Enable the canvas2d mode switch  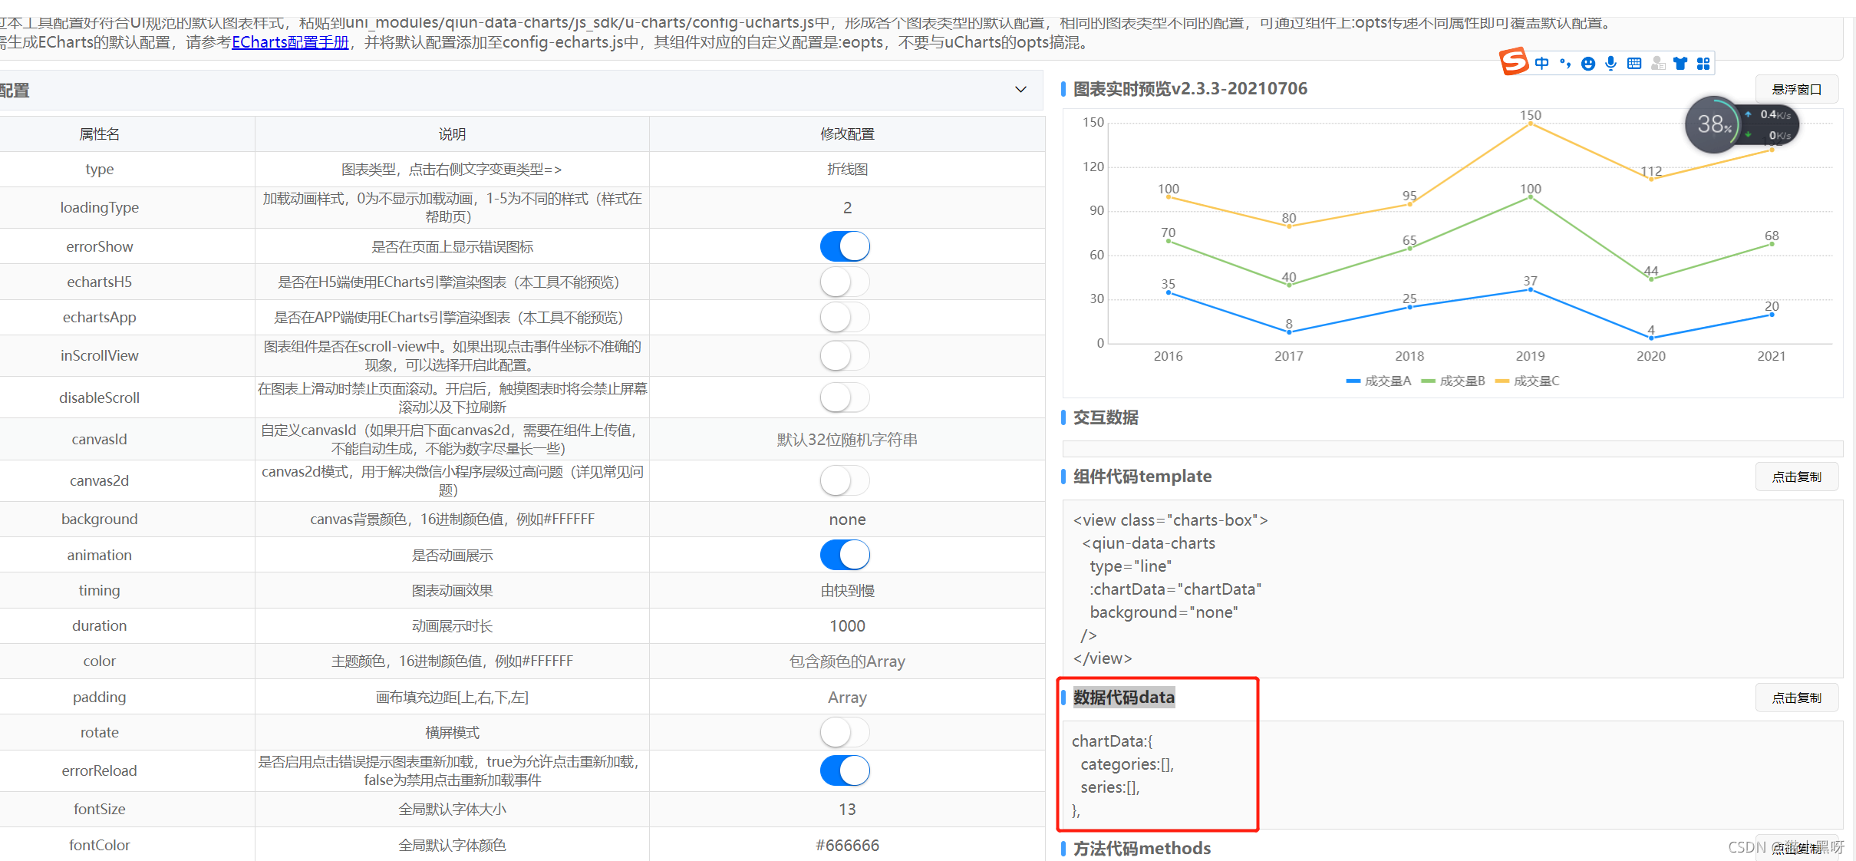click(845, 480)
